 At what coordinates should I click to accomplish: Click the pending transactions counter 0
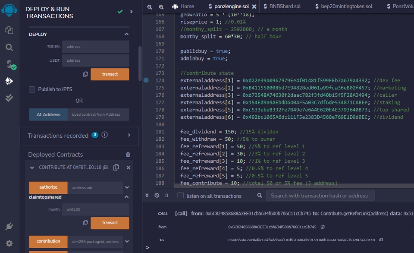[x=166, y=196]
